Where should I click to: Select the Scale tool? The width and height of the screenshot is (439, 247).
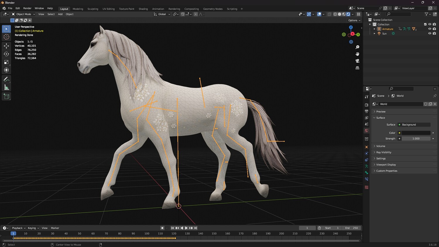pyautogui.click(x=6, y=62)
